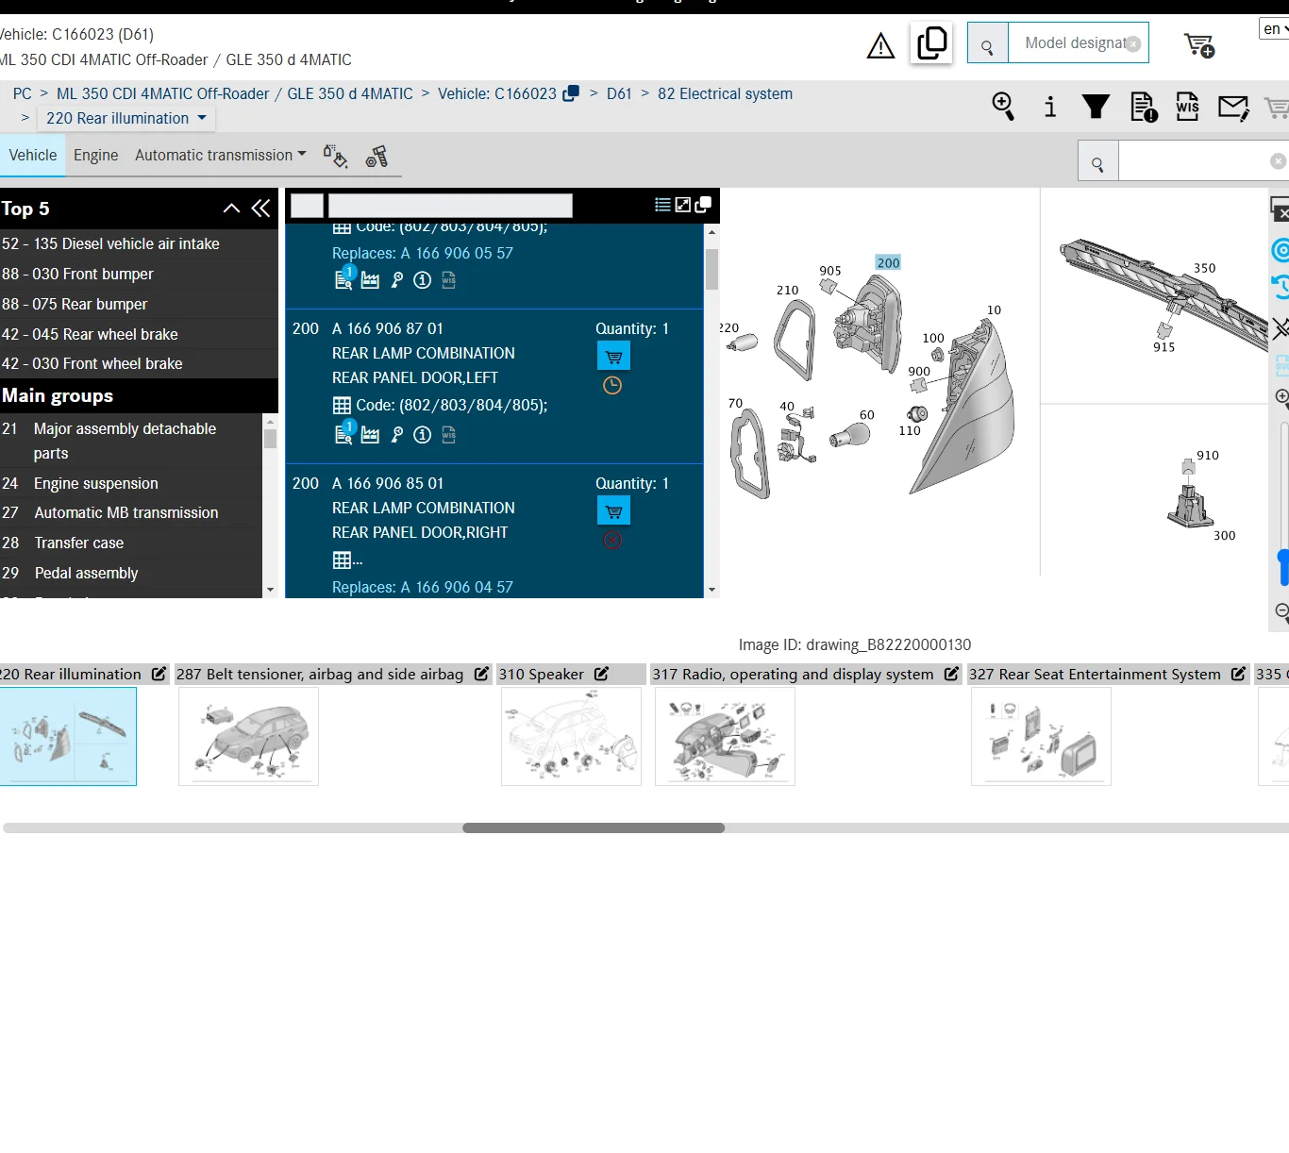Click the expand arrows icon in the parts list header
This screenshot has height=1153, width=1289.
pos(683,205)
